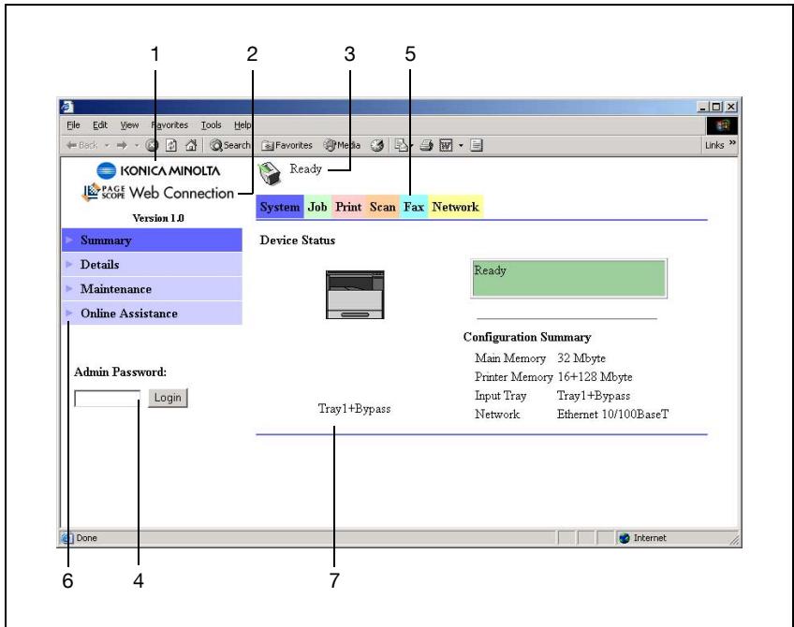Open the Favorites toolbar button
794x627 pixels.
click(287, 145)
